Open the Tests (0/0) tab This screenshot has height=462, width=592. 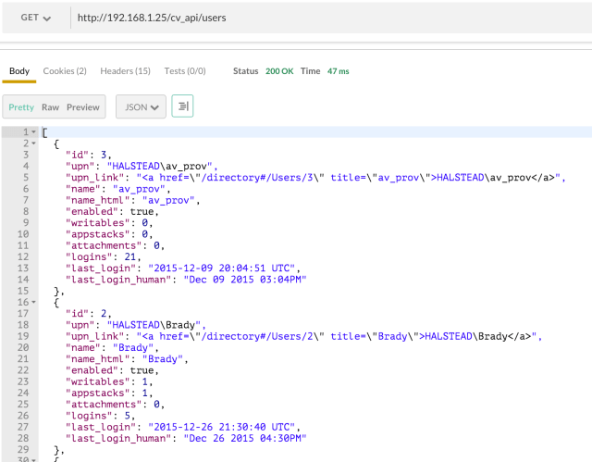[x=185, y=71]
